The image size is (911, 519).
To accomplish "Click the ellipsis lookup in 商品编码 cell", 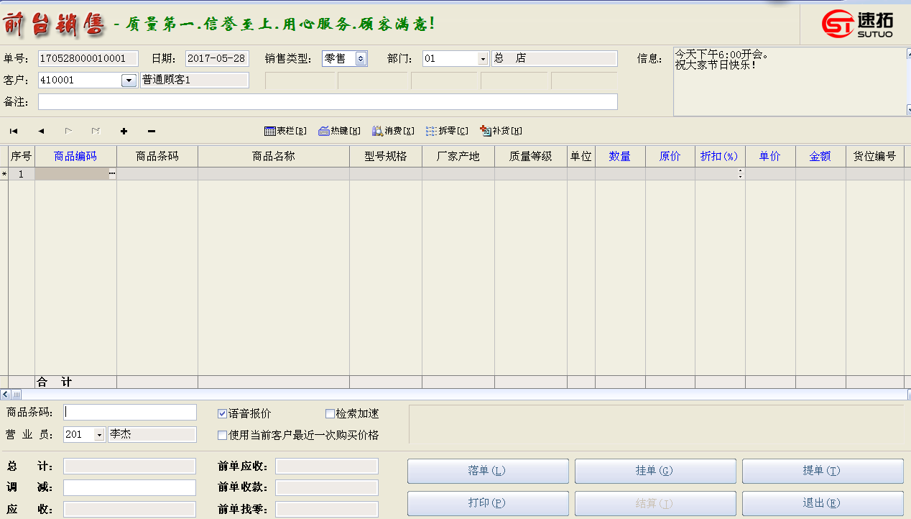I will [111, 174].
